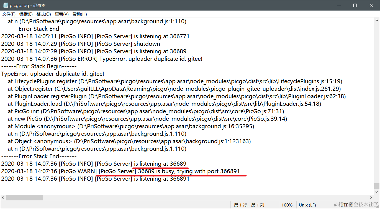This screenshot has width=380, height=209.
Task: Click the horizontal scrollbar thumb
Action: (x=24, y=198)
